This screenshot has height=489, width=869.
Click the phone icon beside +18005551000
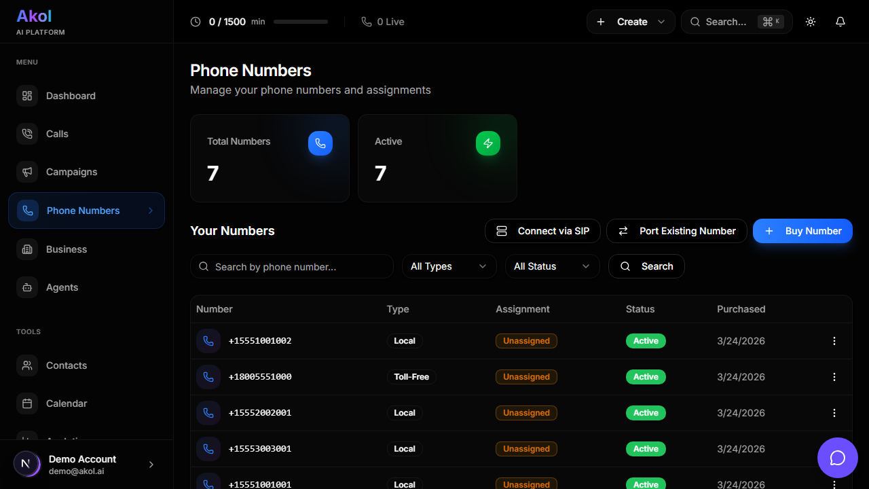[208, 377]
